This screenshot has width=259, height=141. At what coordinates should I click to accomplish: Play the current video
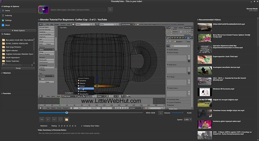point(48,120)
